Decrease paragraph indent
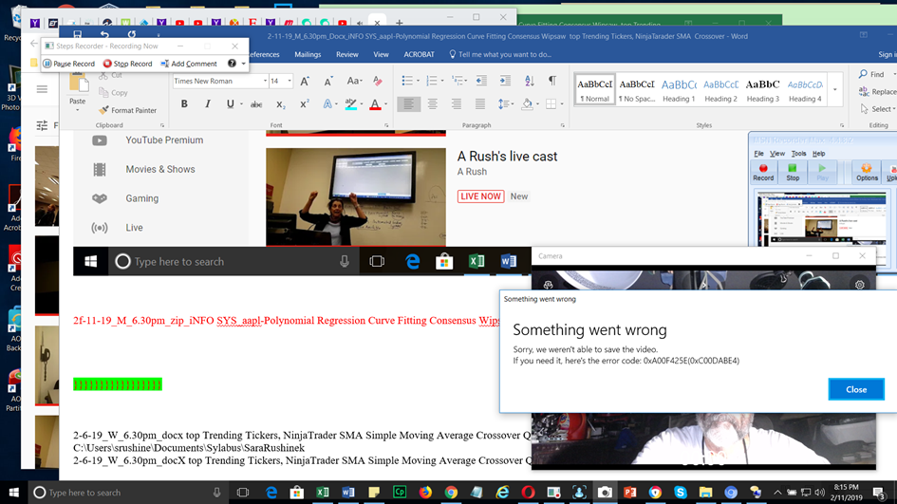 (x=481, y=82)
